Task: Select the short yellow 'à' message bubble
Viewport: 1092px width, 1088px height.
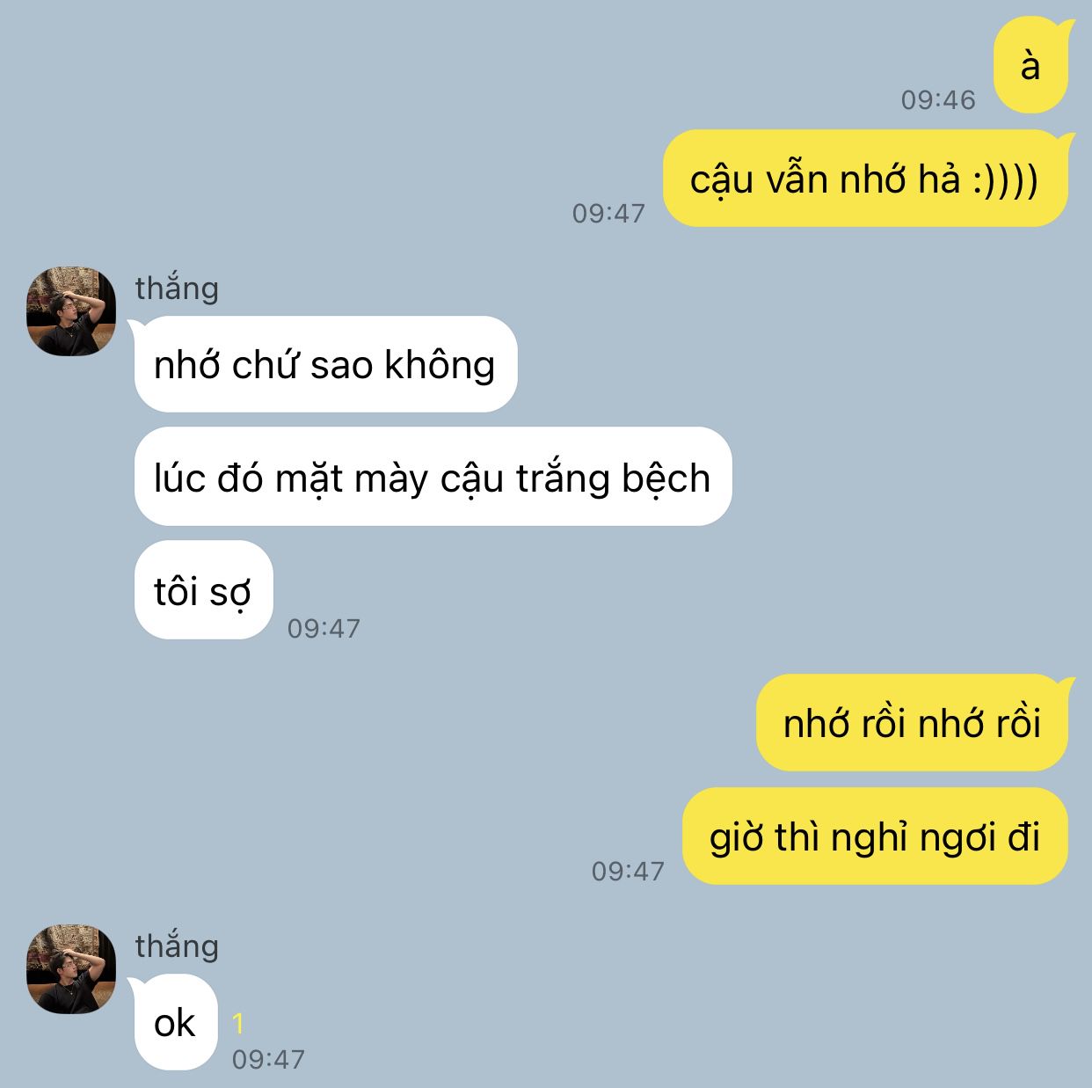Action: point(1030,66)
